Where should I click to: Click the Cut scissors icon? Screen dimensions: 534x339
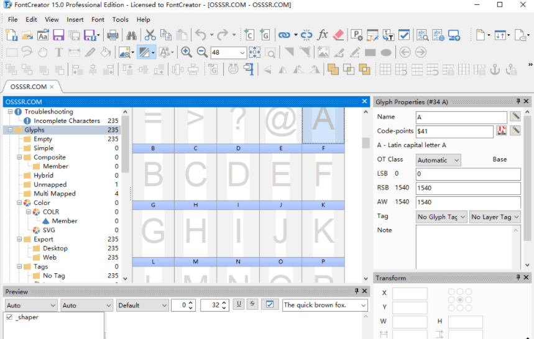pos(150,35)
